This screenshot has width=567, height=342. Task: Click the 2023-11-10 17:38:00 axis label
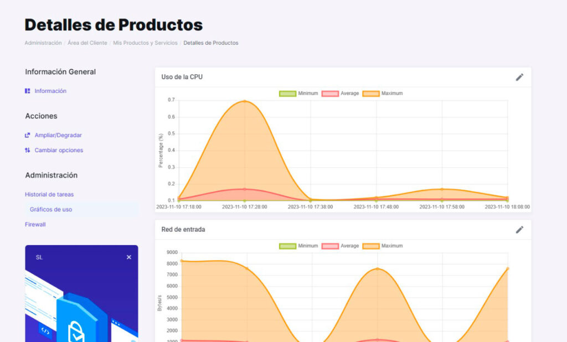click(310, 207)
